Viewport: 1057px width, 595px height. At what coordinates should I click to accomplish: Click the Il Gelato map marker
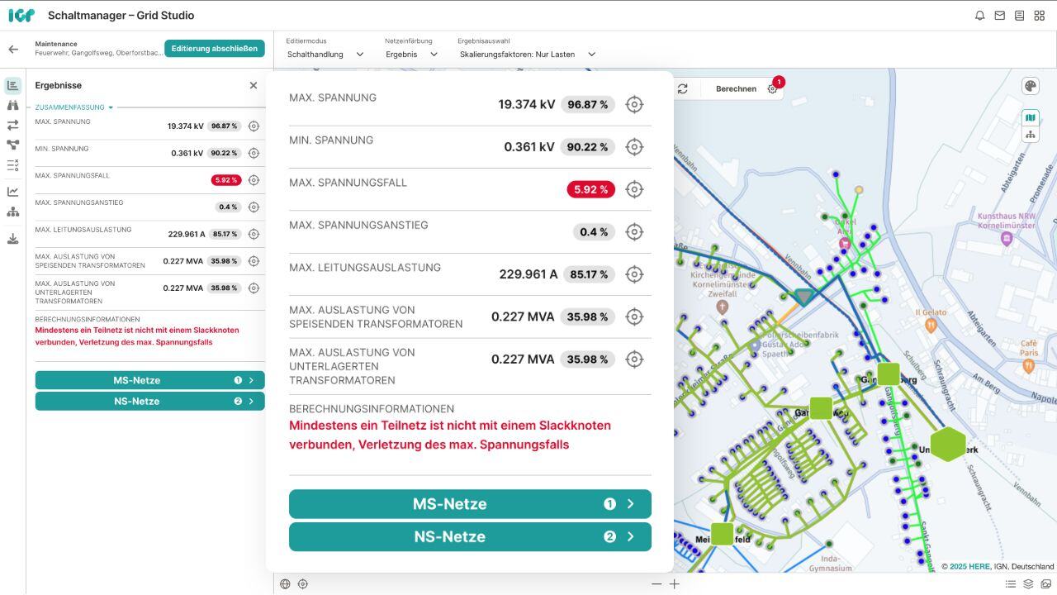point(931,326)
